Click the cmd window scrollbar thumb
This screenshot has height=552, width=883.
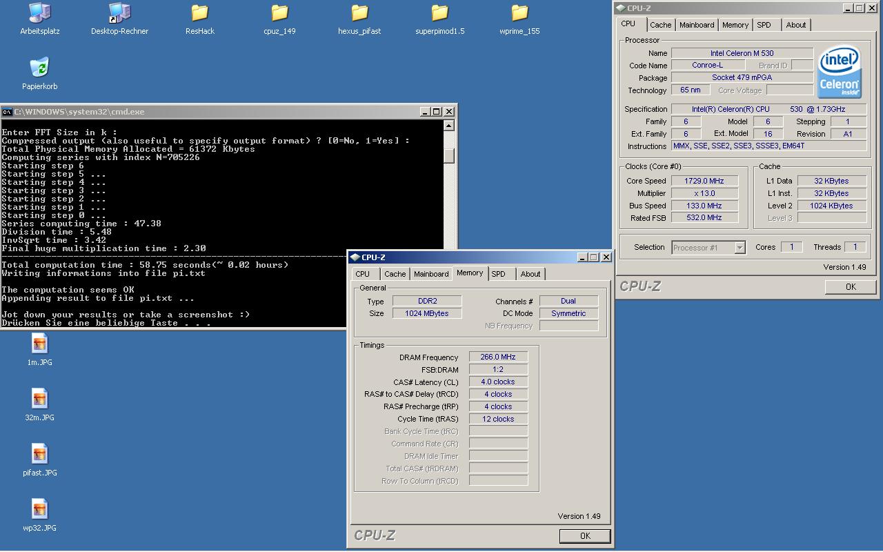449,156
